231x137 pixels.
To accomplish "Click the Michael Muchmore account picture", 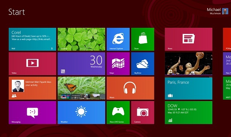I will (x=225, y=11).
